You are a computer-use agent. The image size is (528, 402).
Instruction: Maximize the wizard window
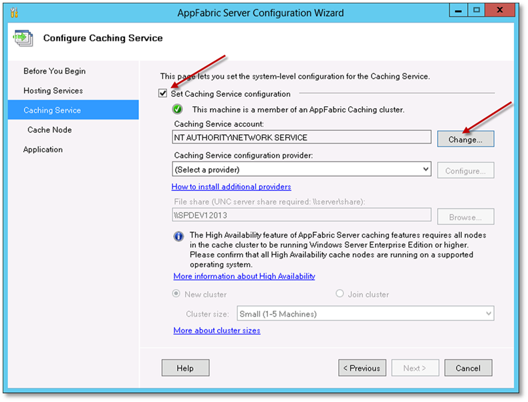coord(476,10)
